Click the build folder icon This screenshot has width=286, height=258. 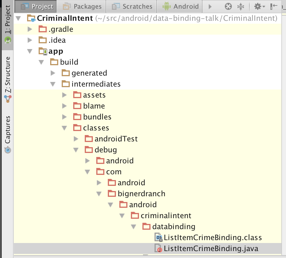[54, 62]
